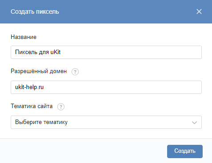Screen dimensions: 212x163
Task: Click the blue dialog header bar
Action: pyautogui.click(x=106, y=12)
